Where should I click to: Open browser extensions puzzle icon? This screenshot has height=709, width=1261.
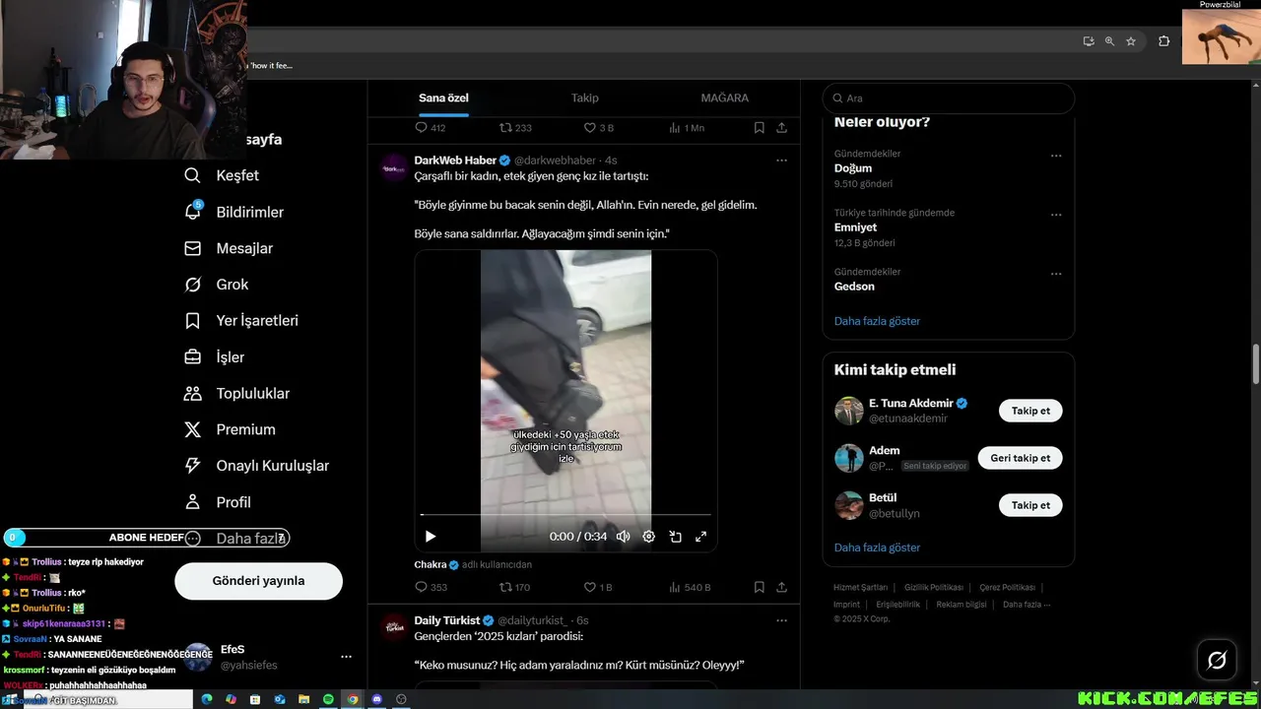[x=1163, y=41]
